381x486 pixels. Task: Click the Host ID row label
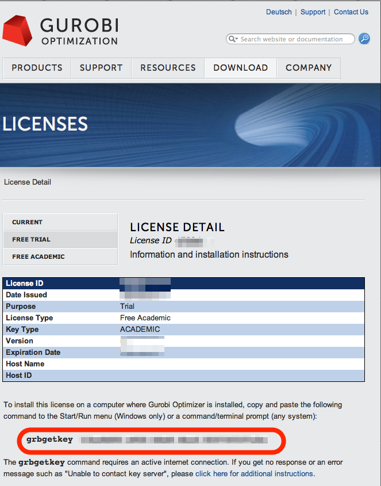[x=18, y=375]
